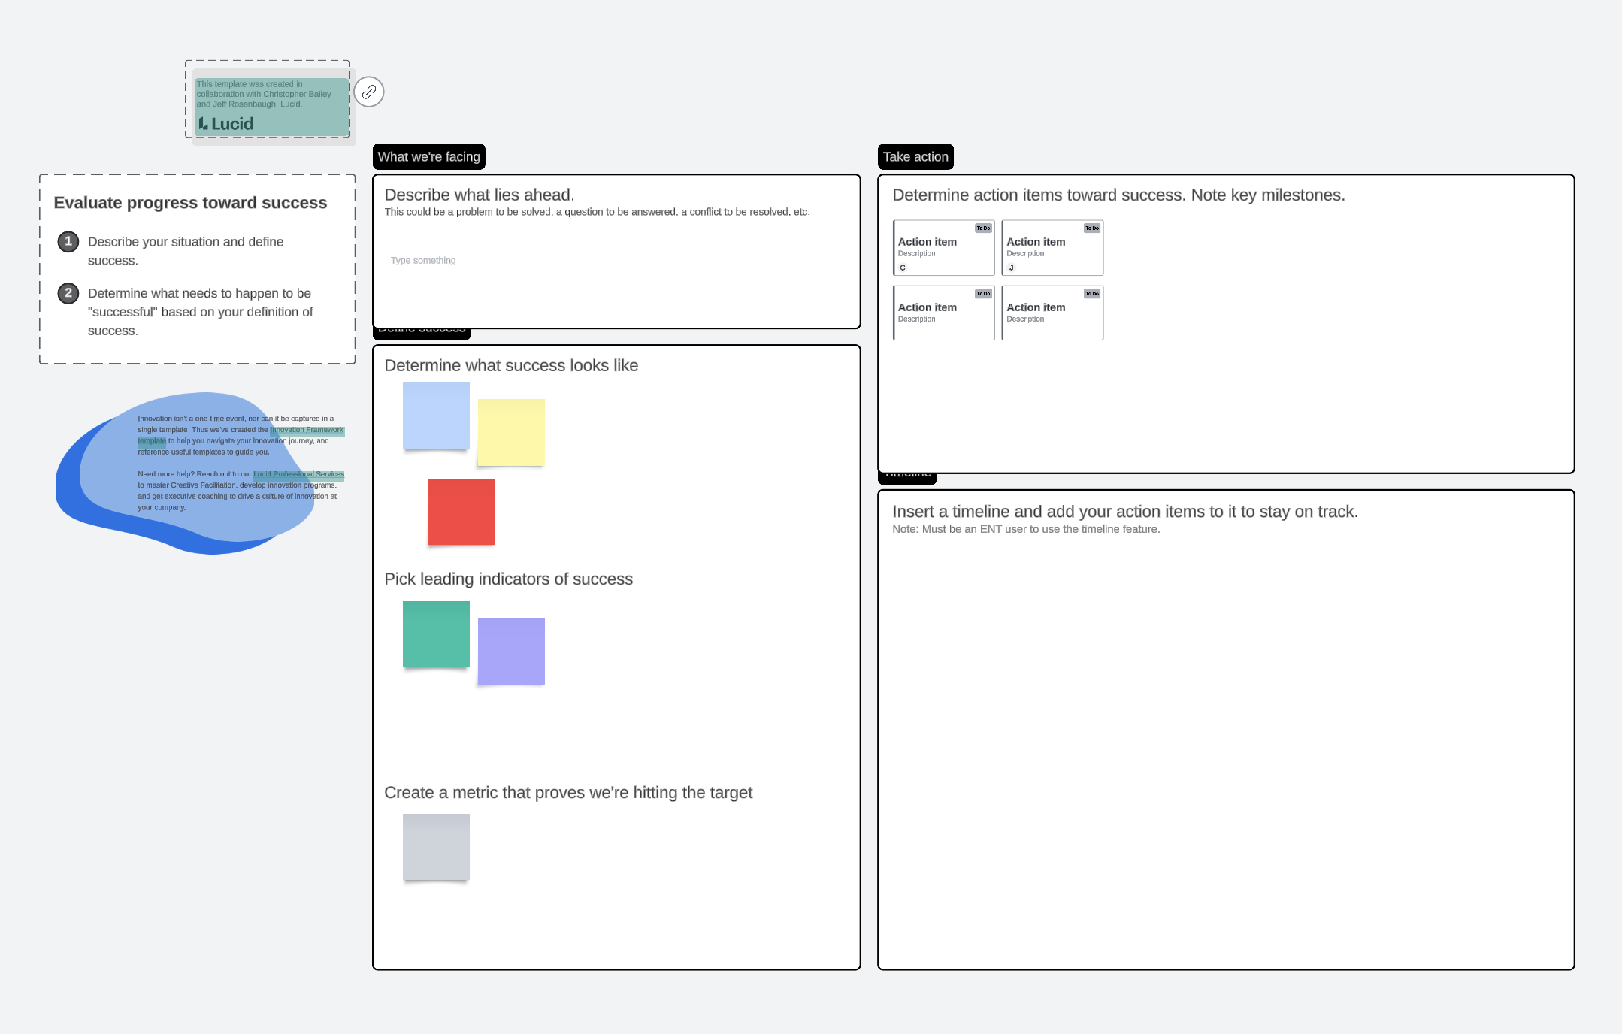Click the "Evaluate progress toward success" heading
1622x1034 pixels.
pos(190,203)
